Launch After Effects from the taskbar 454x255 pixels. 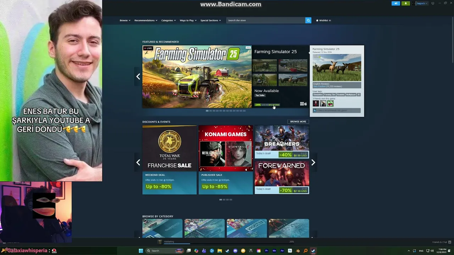[282, 251]
